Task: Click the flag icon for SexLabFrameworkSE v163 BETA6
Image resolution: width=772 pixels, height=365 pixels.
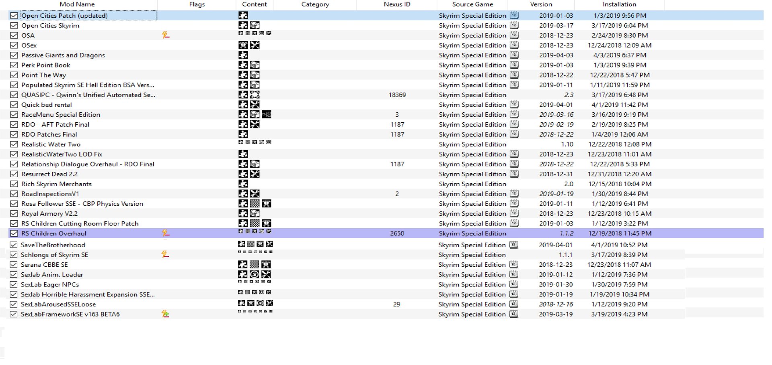Action: click(x=165, y=314)
